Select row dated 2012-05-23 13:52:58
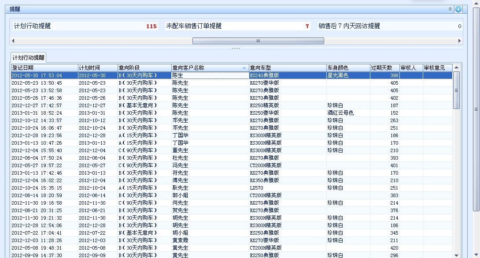Viewport: 480px width, 258px height. 232,90
